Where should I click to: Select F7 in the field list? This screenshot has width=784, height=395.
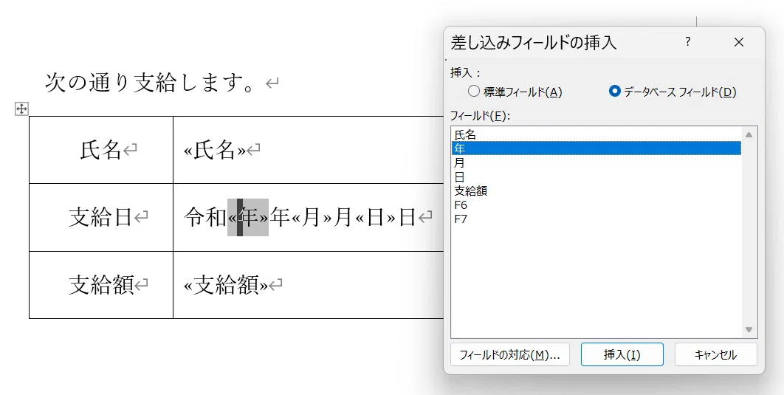[596, 219]
